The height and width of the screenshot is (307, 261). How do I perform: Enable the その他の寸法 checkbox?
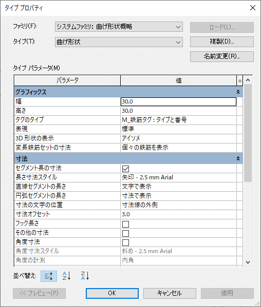[125, 233]
